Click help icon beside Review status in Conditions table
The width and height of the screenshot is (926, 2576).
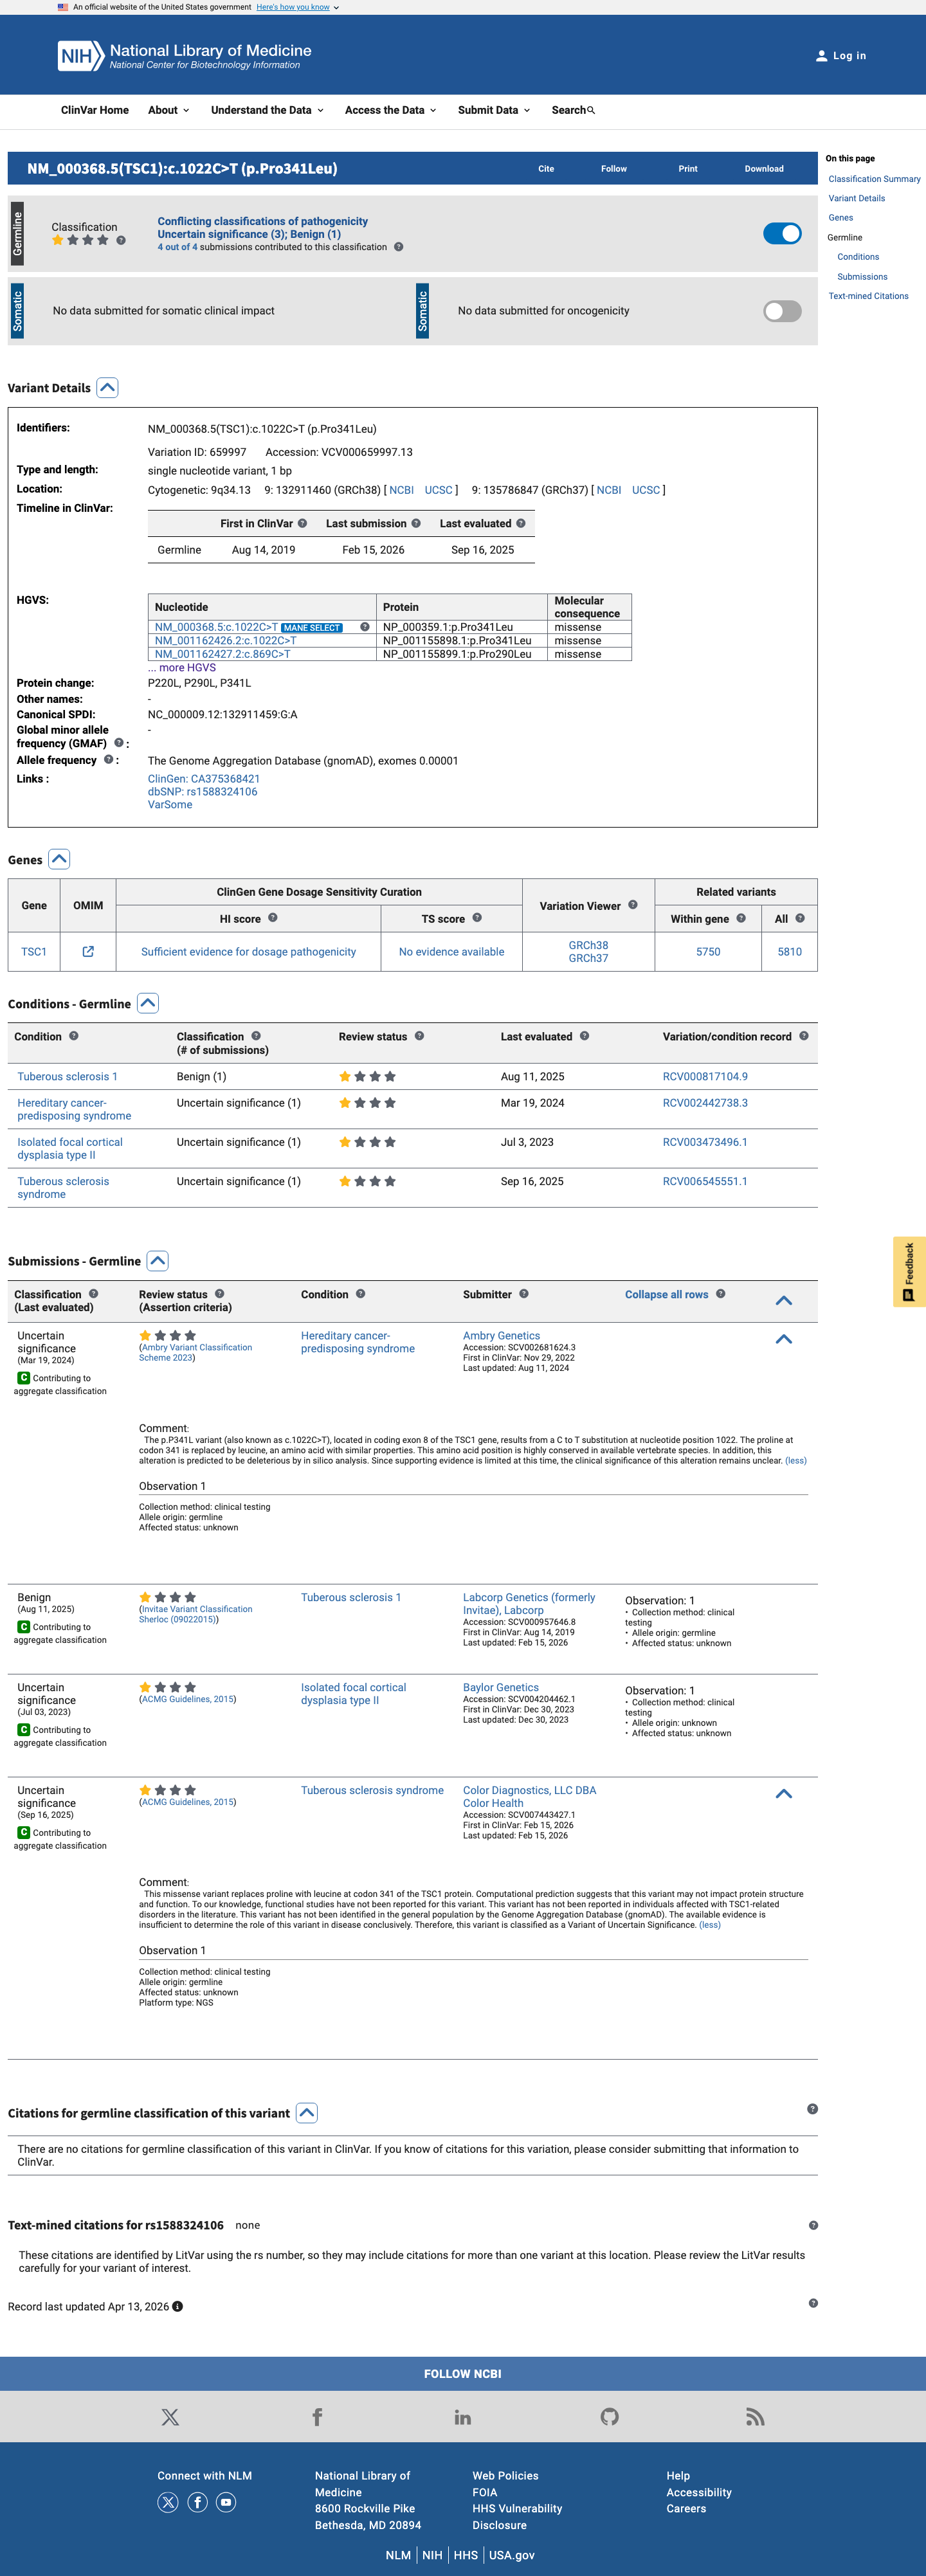click(419, 1036)
